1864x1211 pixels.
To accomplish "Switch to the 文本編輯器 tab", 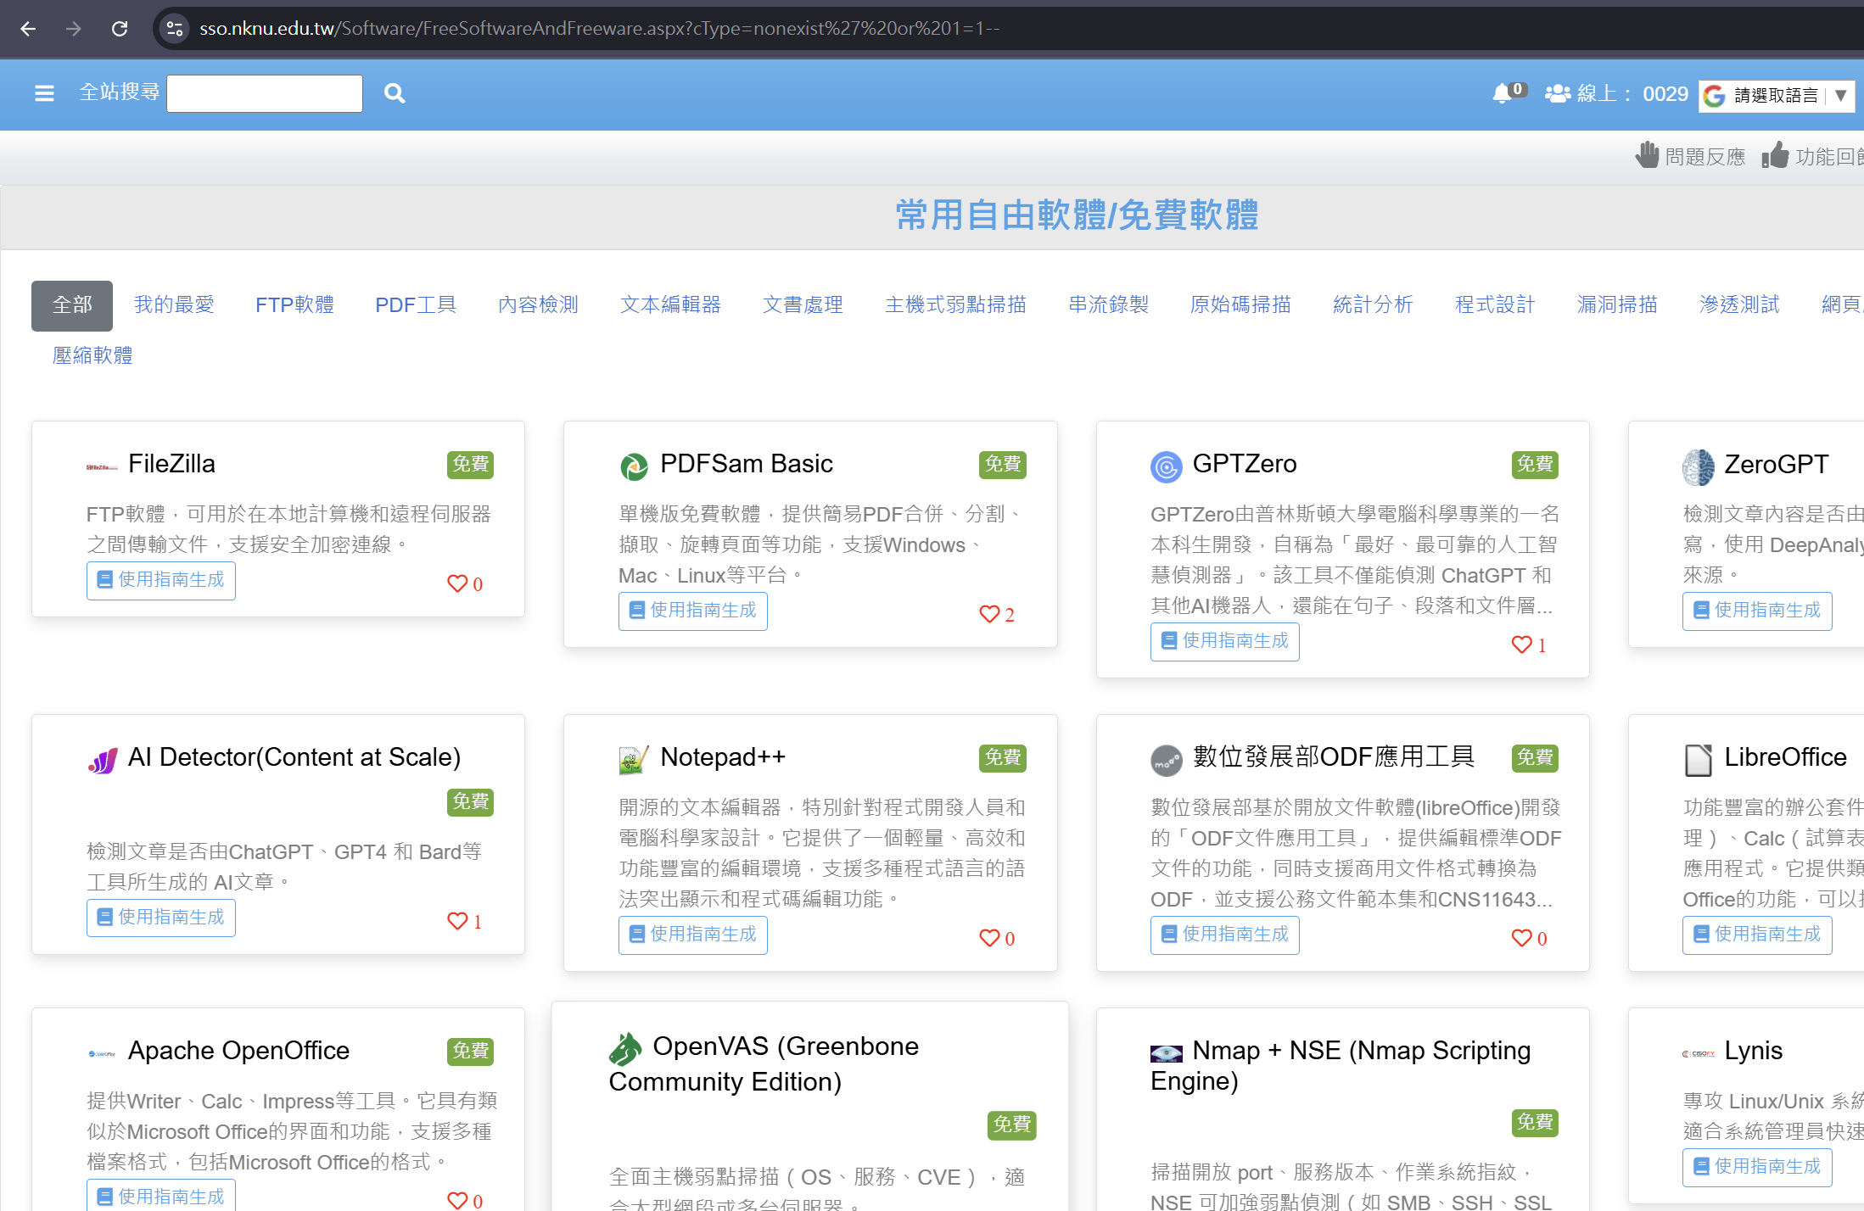I will point(670,305).
